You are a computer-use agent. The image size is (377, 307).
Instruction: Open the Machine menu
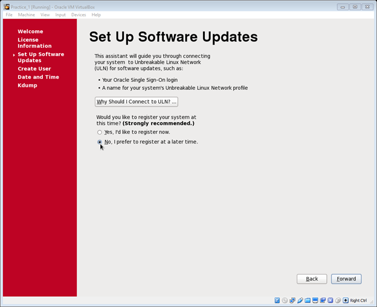point(27,14)
